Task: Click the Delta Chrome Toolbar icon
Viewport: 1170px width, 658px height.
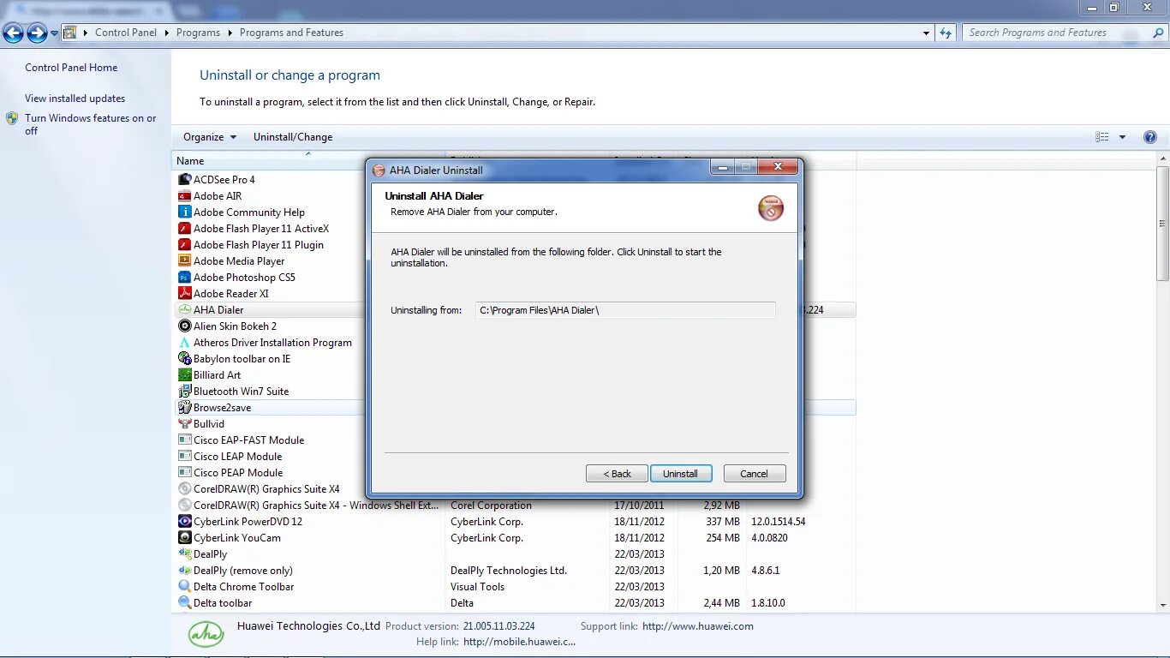Action: click(184, 586)
